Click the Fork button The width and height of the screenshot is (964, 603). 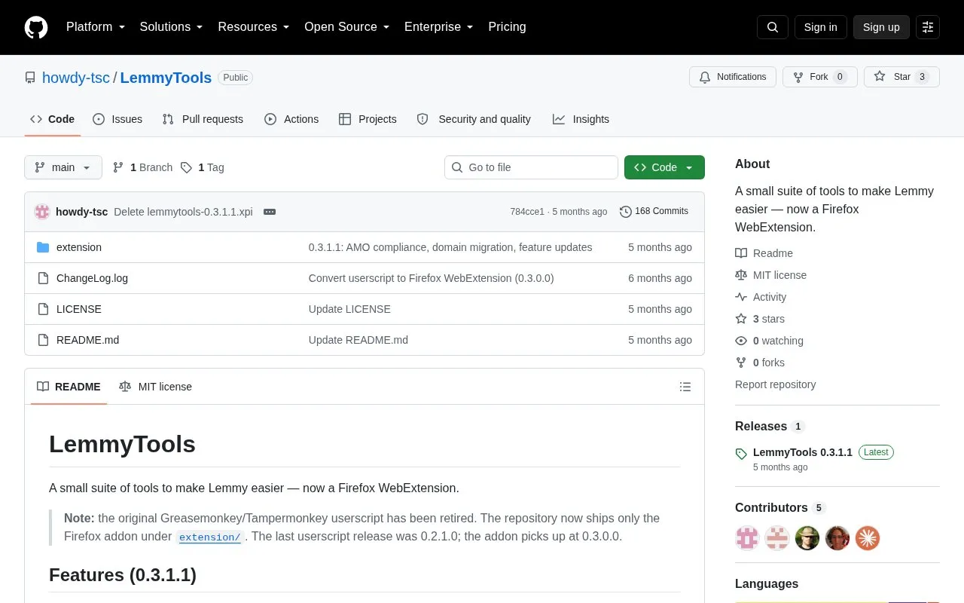pos(819,77)
